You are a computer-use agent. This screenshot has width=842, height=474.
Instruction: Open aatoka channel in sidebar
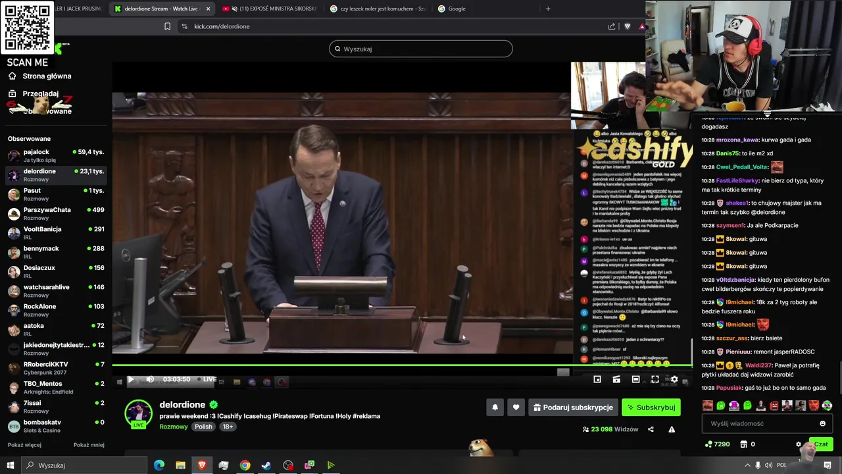(x=56, y=329)
